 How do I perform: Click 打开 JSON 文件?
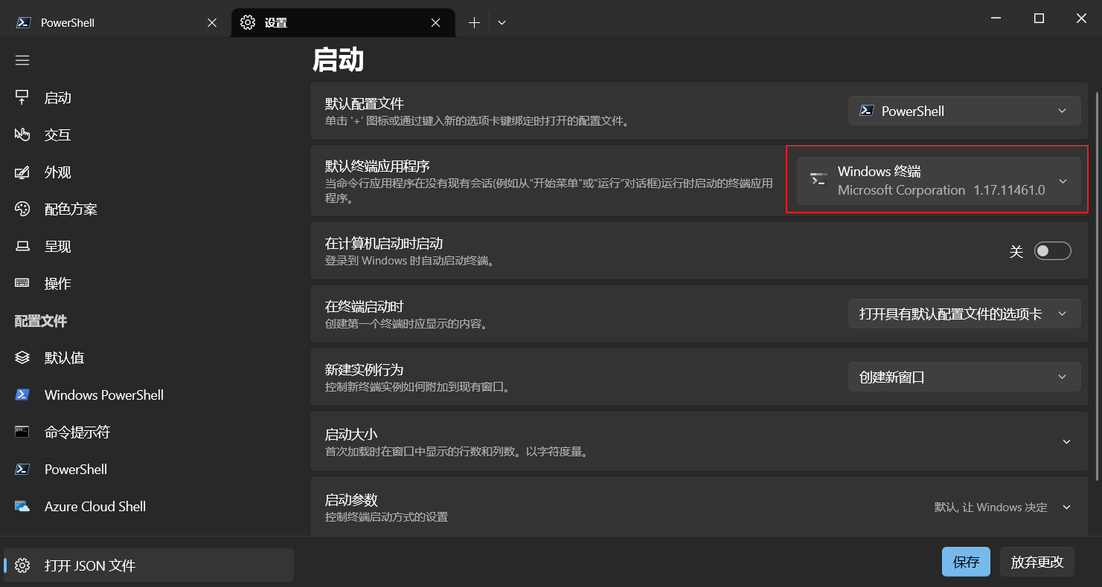pos(149,565)
